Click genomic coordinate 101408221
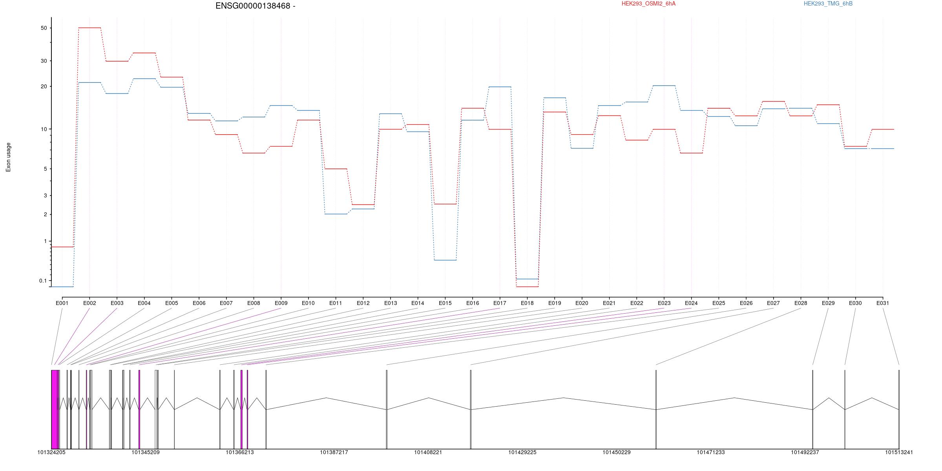The width and height of the screenshot is (942, 471). pos(428,452)
